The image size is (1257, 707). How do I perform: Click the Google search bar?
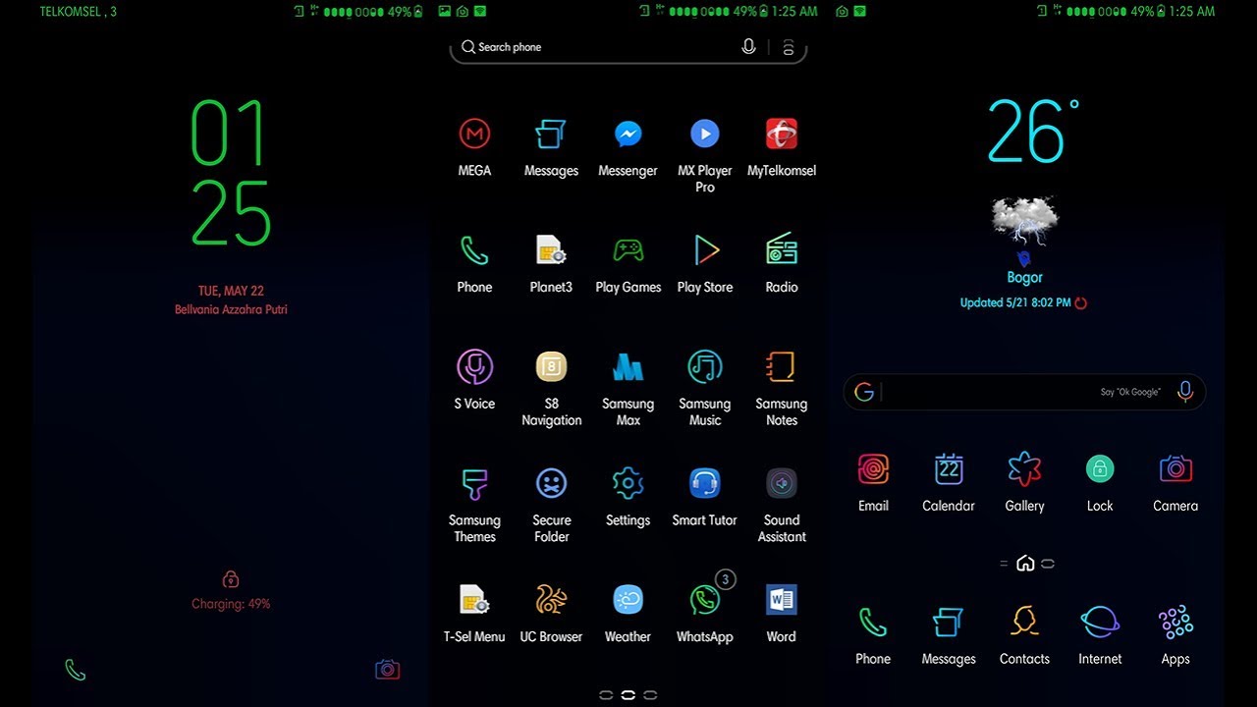point(1024,392)
